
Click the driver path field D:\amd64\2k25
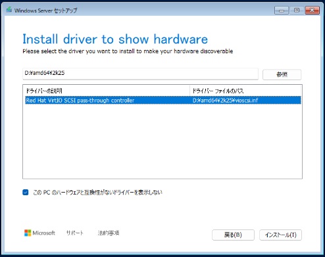(140, 74)
